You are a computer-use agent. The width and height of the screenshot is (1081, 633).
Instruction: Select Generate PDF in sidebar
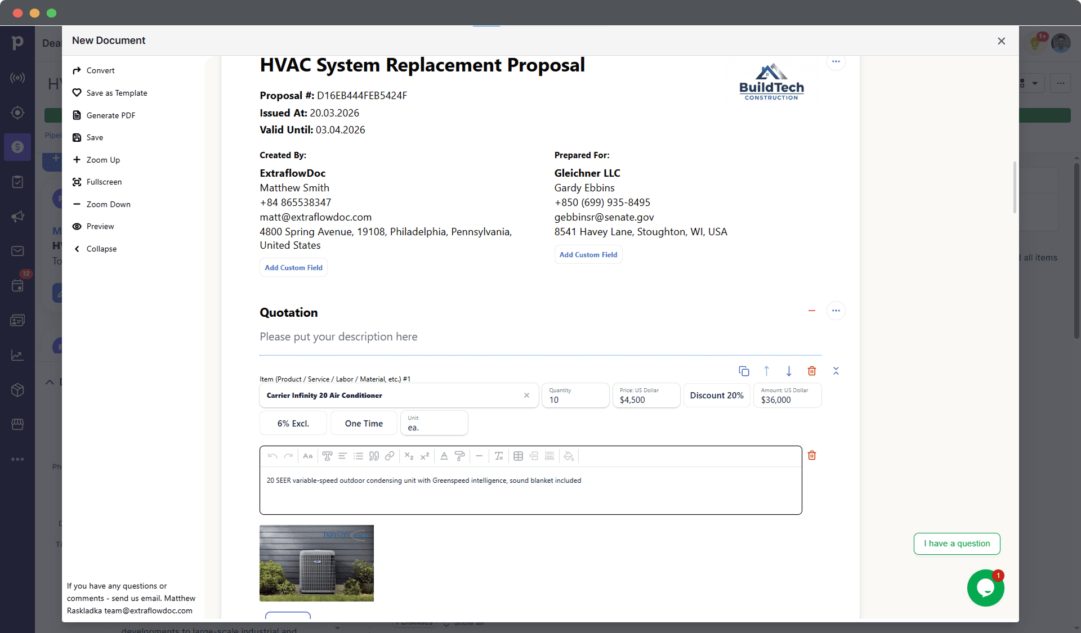[x=104, y=115]
